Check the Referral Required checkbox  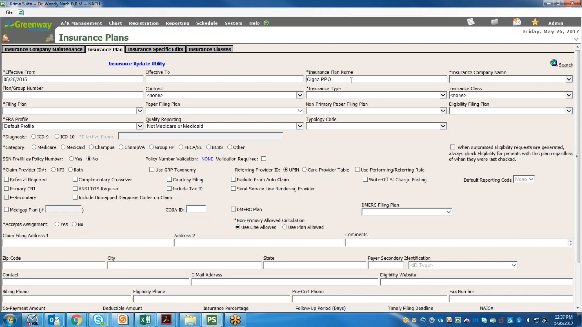[x=6, y=179]
